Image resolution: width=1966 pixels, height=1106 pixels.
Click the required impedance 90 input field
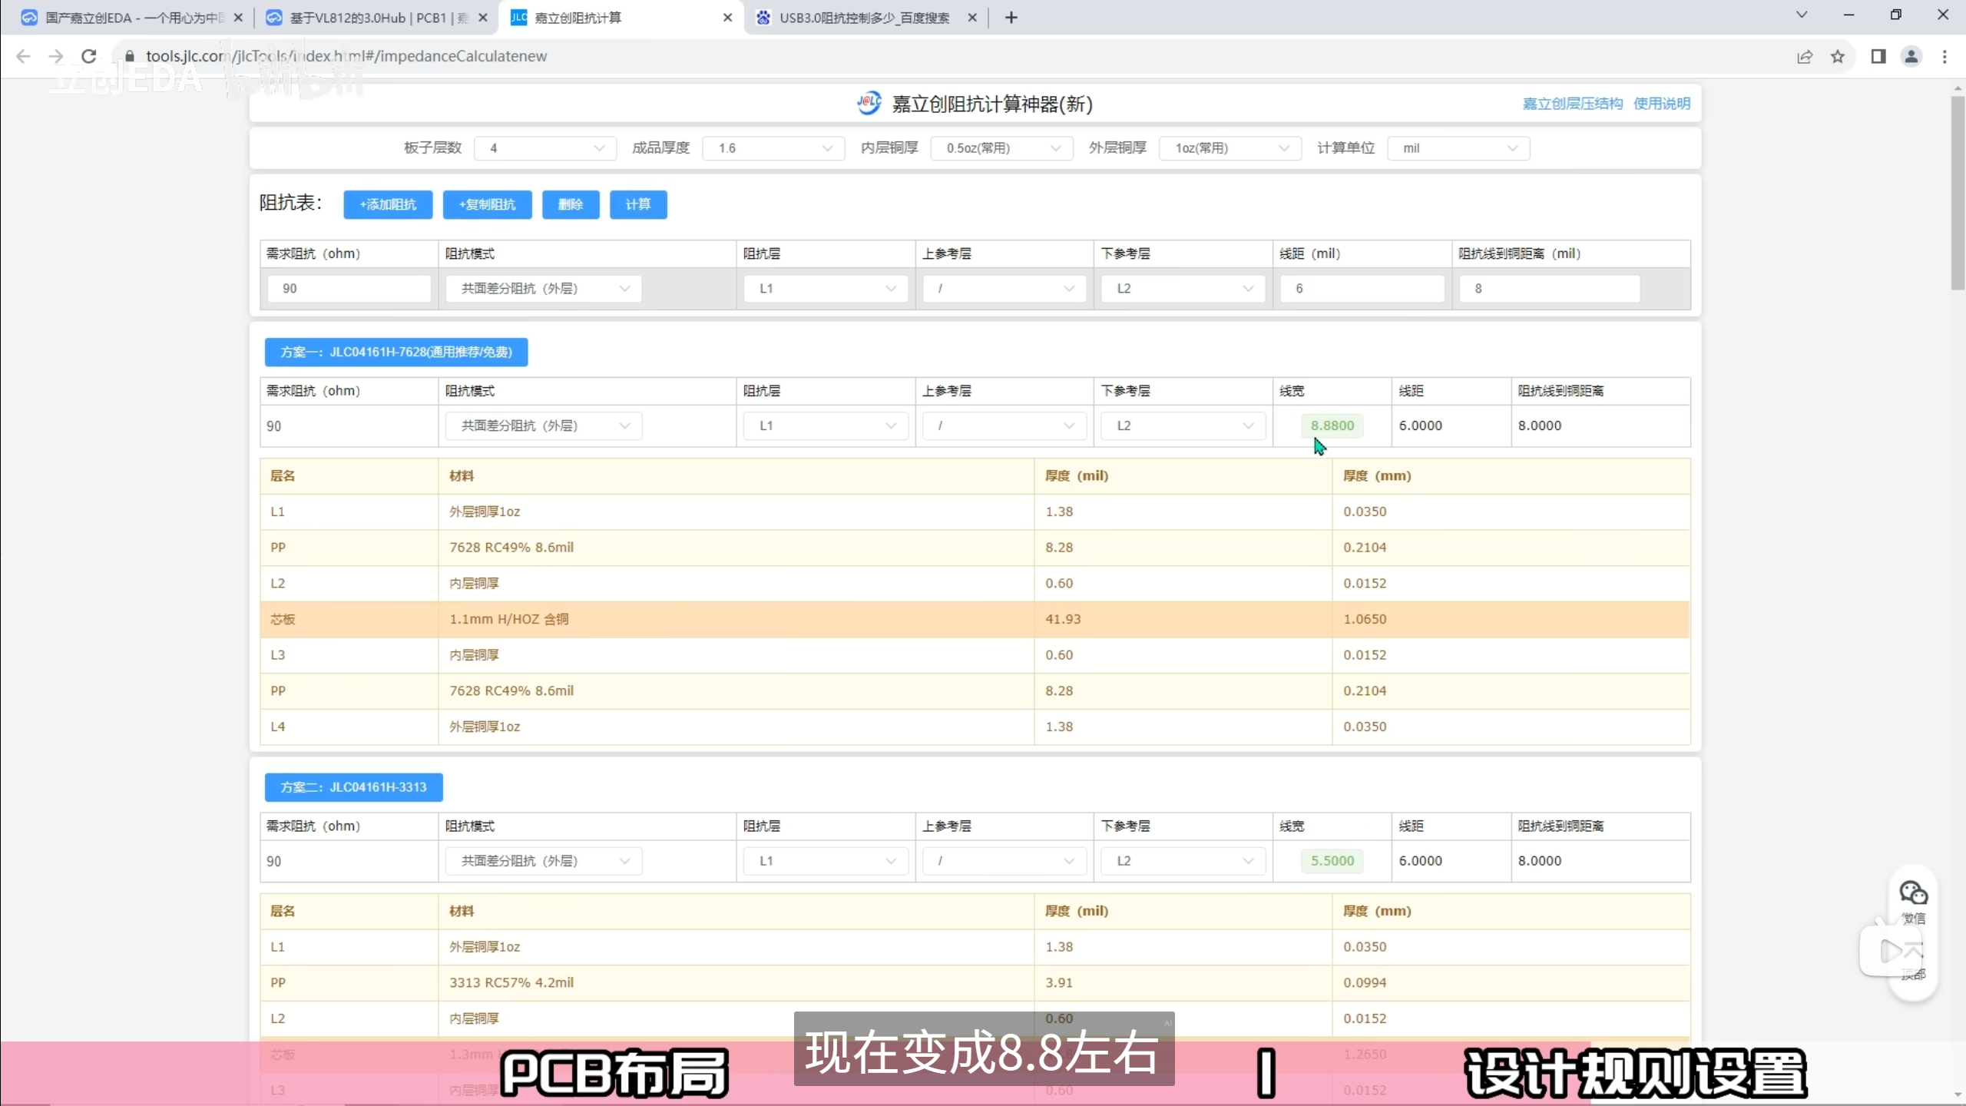[349, 289]
